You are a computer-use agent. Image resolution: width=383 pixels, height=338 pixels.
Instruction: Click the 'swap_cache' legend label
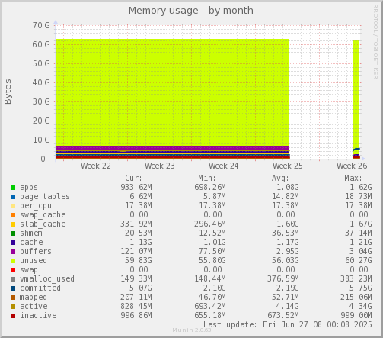pyautogui.click(x=43, y=215)
